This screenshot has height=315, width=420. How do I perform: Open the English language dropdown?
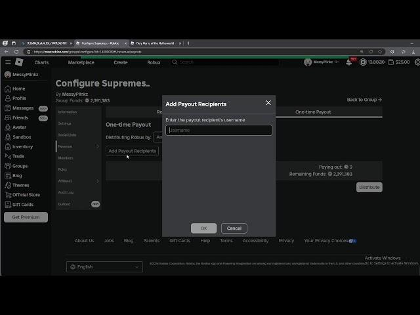point(104,267)
